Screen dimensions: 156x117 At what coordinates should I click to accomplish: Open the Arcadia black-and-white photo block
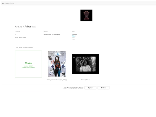[x=86, y=64]
